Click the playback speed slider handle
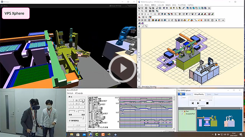Image resolution: width=245 pixels, height=137 pixels. pos(83,118)
